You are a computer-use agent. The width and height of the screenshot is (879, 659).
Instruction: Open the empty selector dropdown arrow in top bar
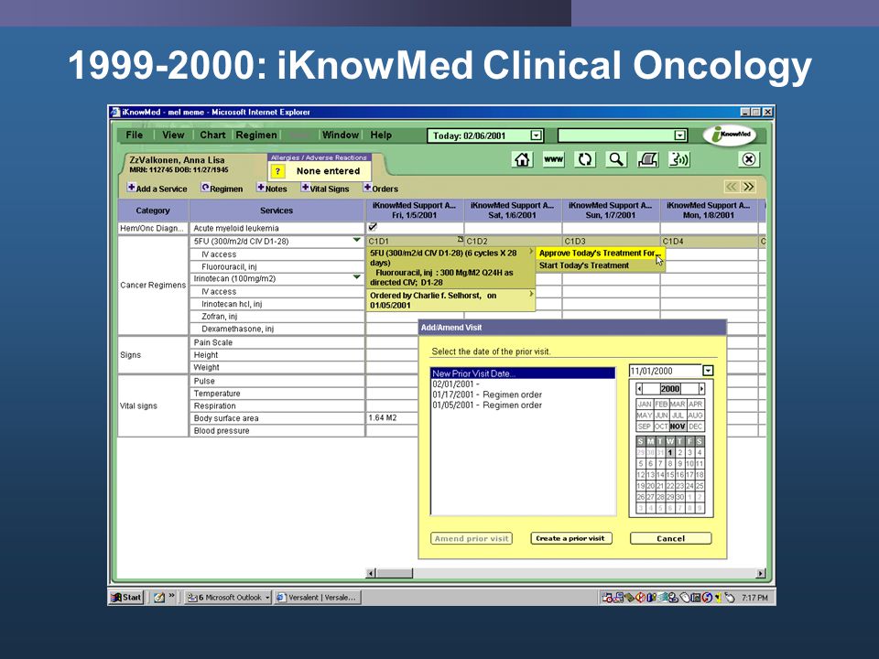pyautogui.click(x=680, y=135)
